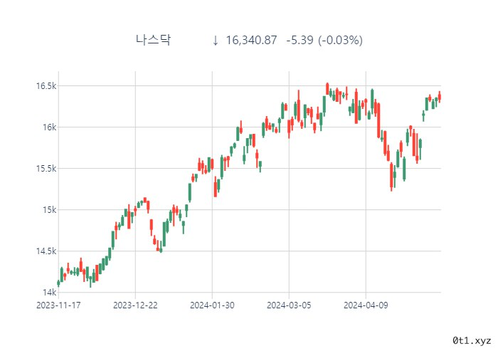Click the 2024-03-05 date label

289,305
